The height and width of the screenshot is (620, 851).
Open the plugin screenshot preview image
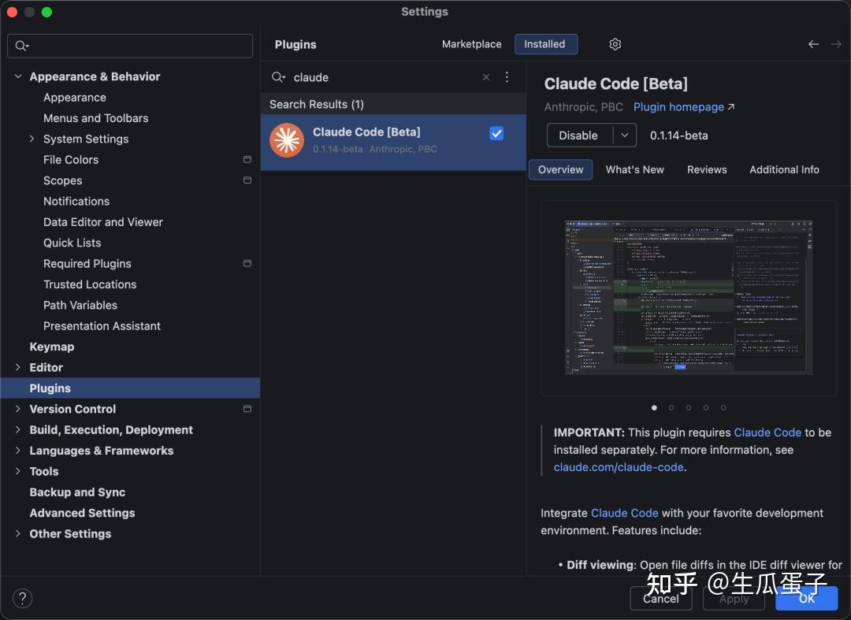coord(689,298)
